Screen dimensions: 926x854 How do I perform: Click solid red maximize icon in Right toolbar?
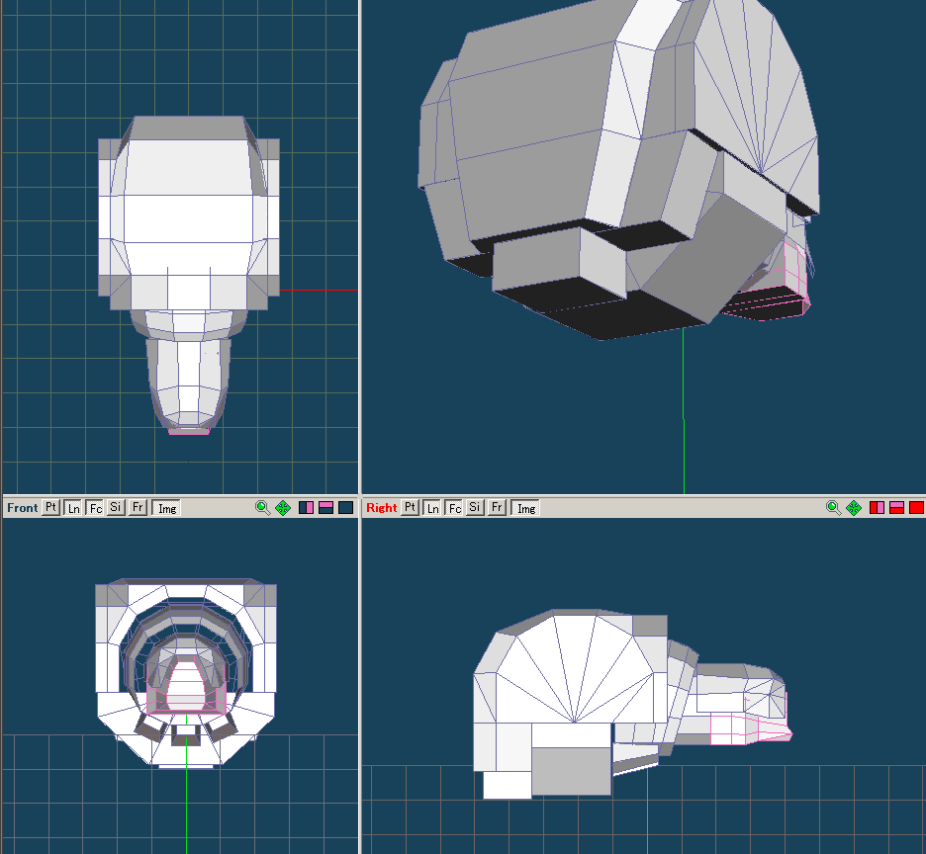point(916,508)
